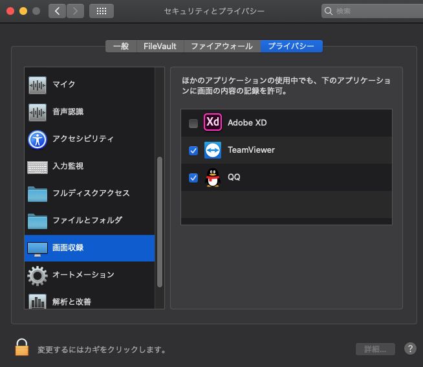Switch to the FileVault tab

click(x=160, y=46)
